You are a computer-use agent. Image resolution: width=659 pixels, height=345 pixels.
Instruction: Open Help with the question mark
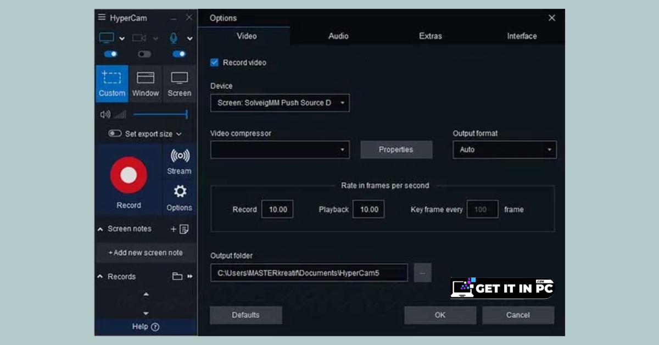(146, 327)
